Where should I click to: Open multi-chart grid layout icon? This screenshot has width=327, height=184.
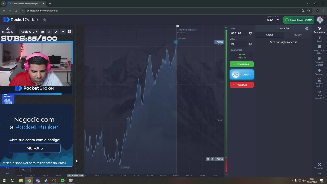69,32
